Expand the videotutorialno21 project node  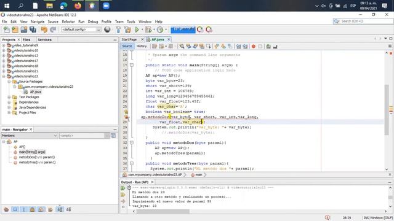pos(4,71)
